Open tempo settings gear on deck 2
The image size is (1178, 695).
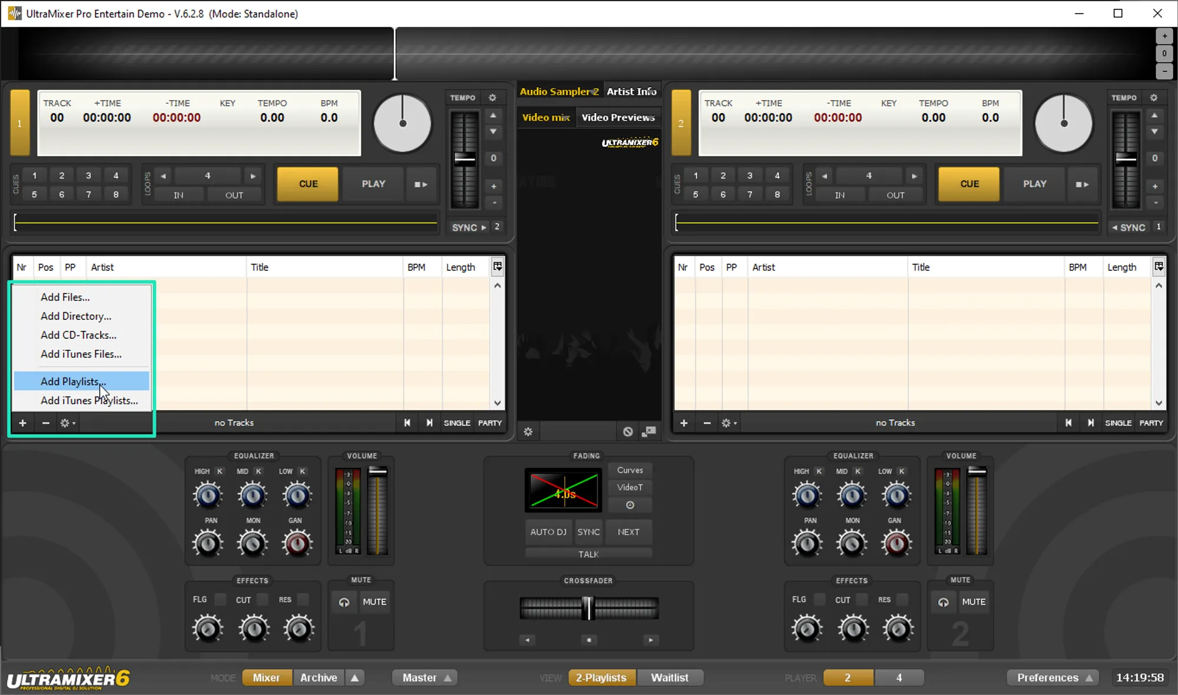coord(1154,98)
